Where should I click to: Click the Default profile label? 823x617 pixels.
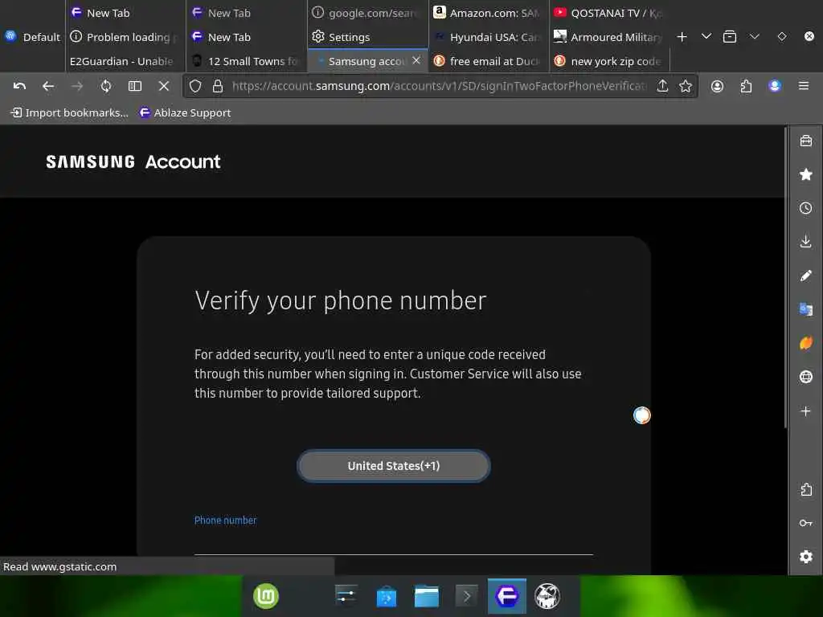(32, 37)
